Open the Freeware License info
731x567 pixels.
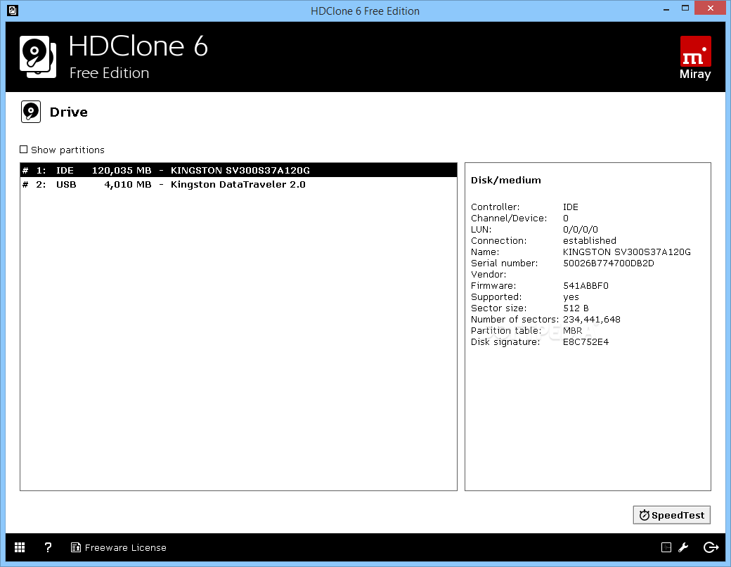(x=118, y=547)
